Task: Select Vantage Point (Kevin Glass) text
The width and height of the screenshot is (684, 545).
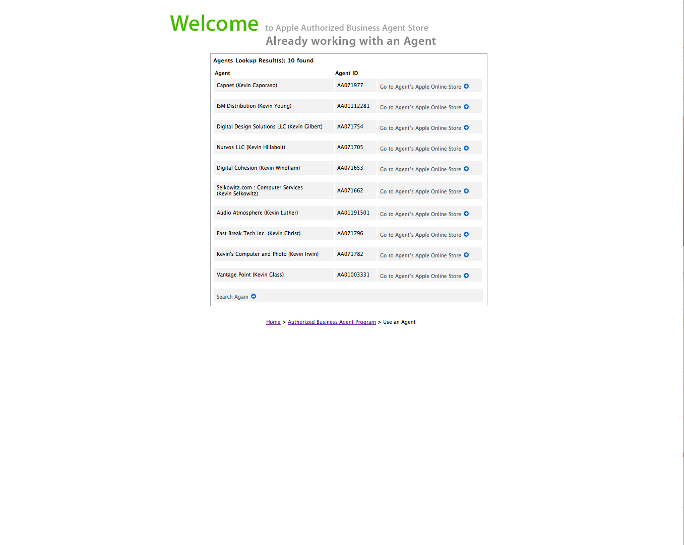Action: click(x=250, y=275)
